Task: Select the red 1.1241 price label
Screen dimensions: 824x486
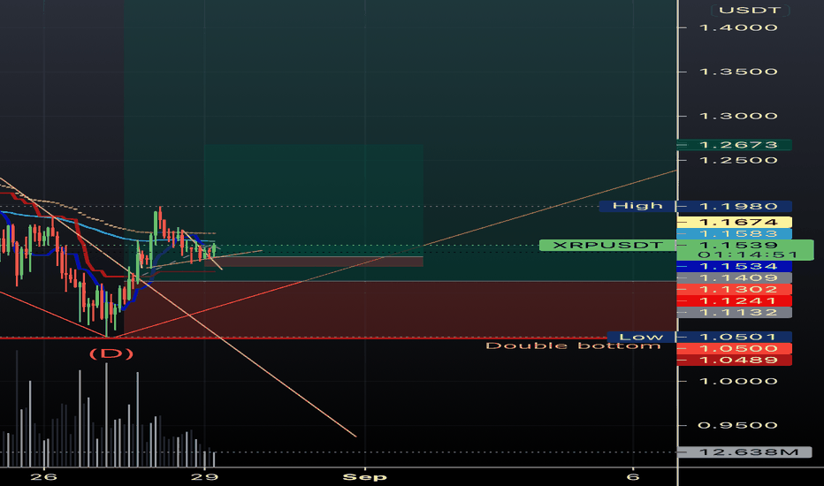Action: (734, 301)
